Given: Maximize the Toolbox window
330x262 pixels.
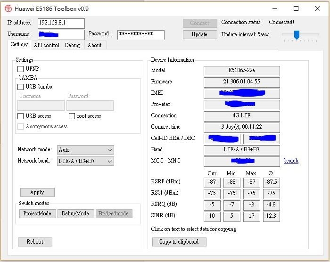Looking at the screenshot, I should point(296,8).
